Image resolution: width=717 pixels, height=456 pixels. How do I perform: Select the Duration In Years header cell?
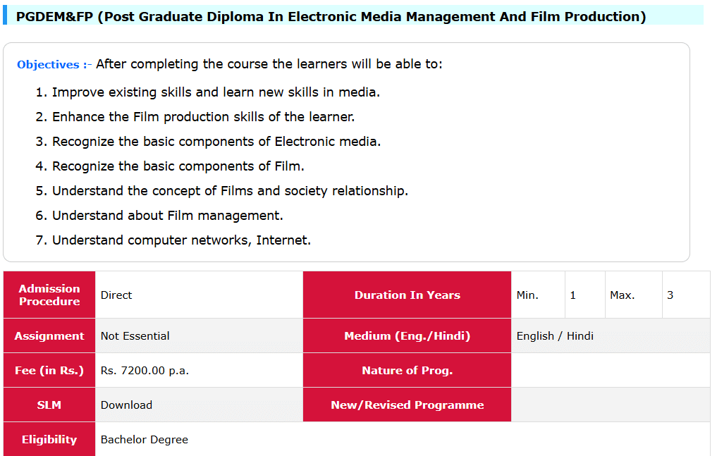pyautogui.click(x=407, y=295)
